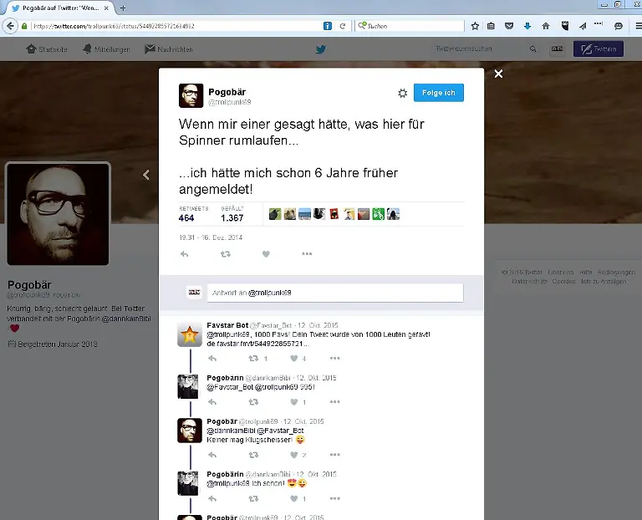Open the Mitteilungen notifications tab

(106, 49)
